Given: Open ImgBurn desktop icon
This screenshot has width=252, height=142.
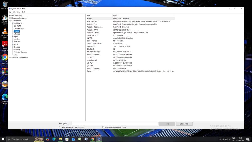Looking at the screenshot, I should (x=5, y=85).
